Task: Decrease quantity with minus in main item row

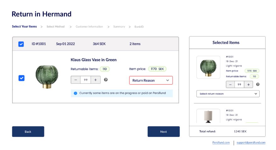Action: 76,80
